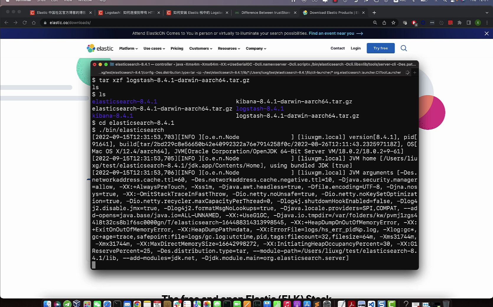The width and height of the screenshot is (493, 307).
Task: Share this page via the share icon
Action: tap(384, 23)
